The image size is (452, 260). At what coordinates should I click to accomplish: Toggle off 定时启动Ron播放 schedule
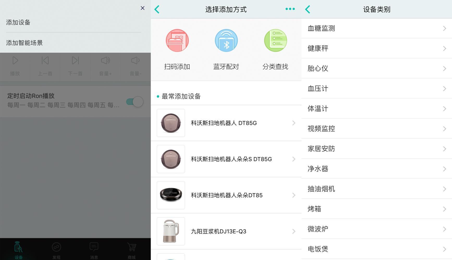tap(134, 102)
